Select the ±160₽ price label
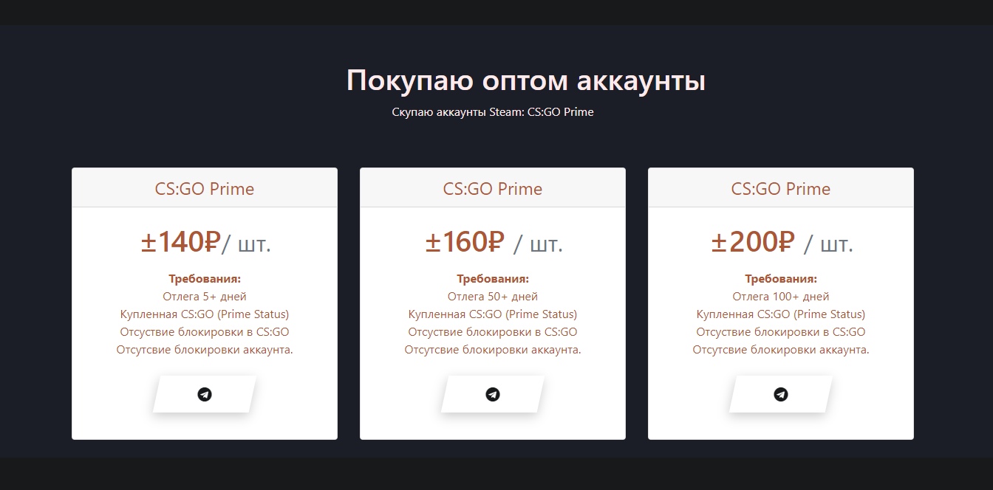 [x=465, y=242]
